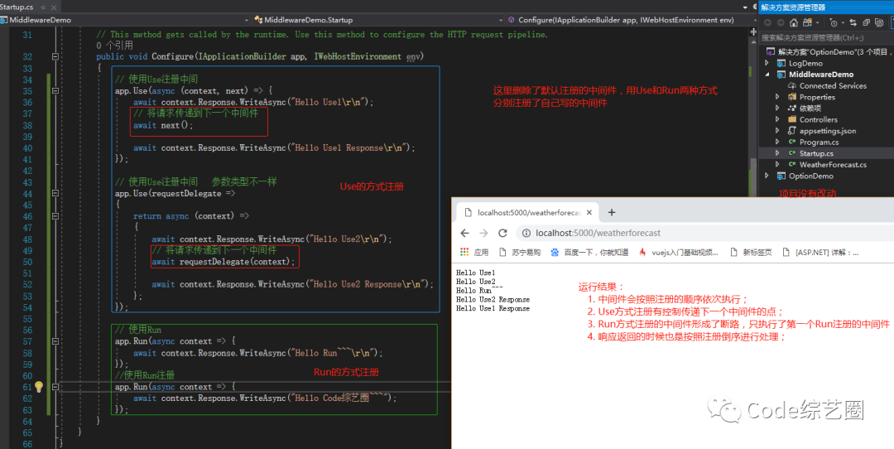
Task: Open the 百度一下 bookmark
Action: click(589, 252)
